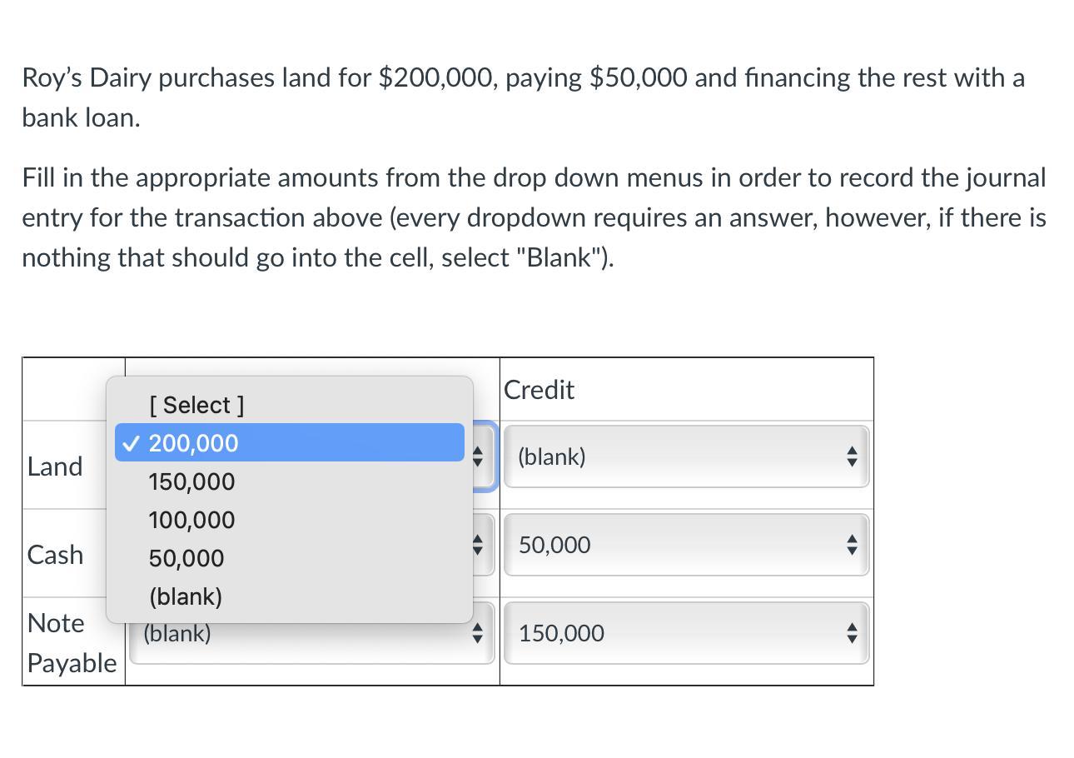Click up-down arrows on focused Land debit dropdown
Image resolution: width=1074 pixels, height=758 pixels.
coord(478,456)
